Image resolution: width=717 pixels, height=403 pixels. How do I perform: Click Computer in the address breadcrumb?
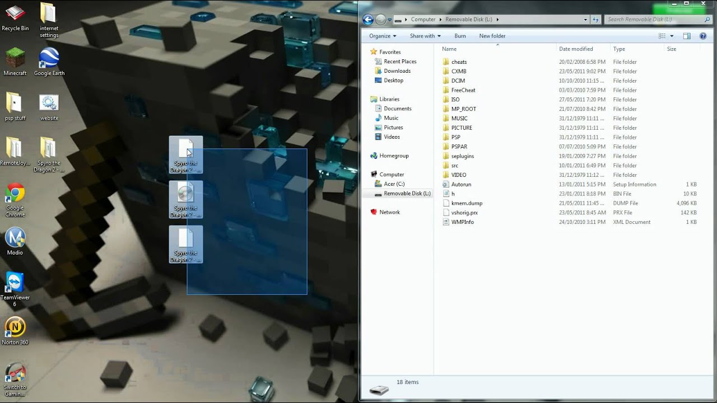tap(423, 20)
